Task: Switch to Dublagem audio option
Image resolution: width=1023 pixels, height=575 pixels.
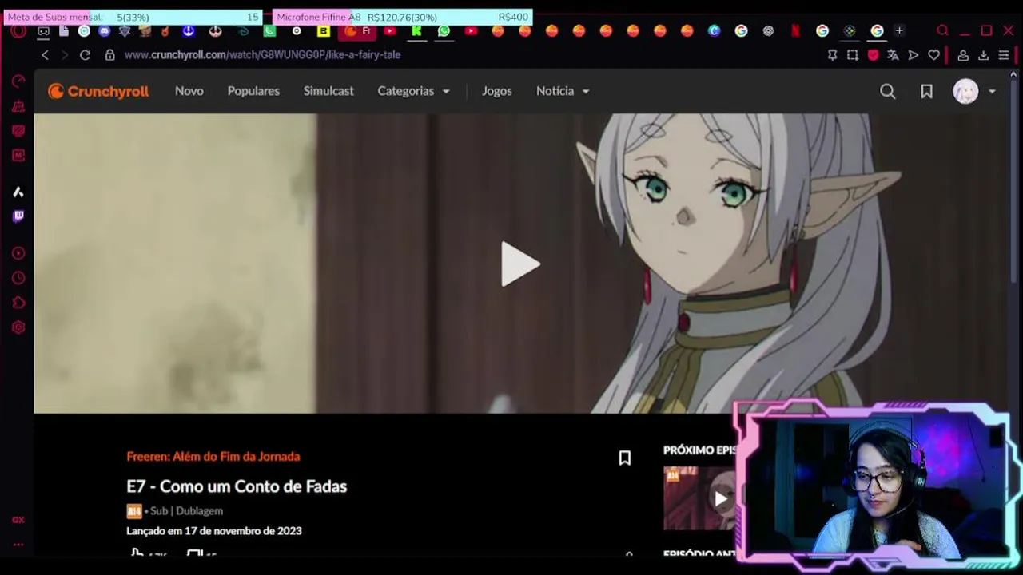Action: point(199,511)
